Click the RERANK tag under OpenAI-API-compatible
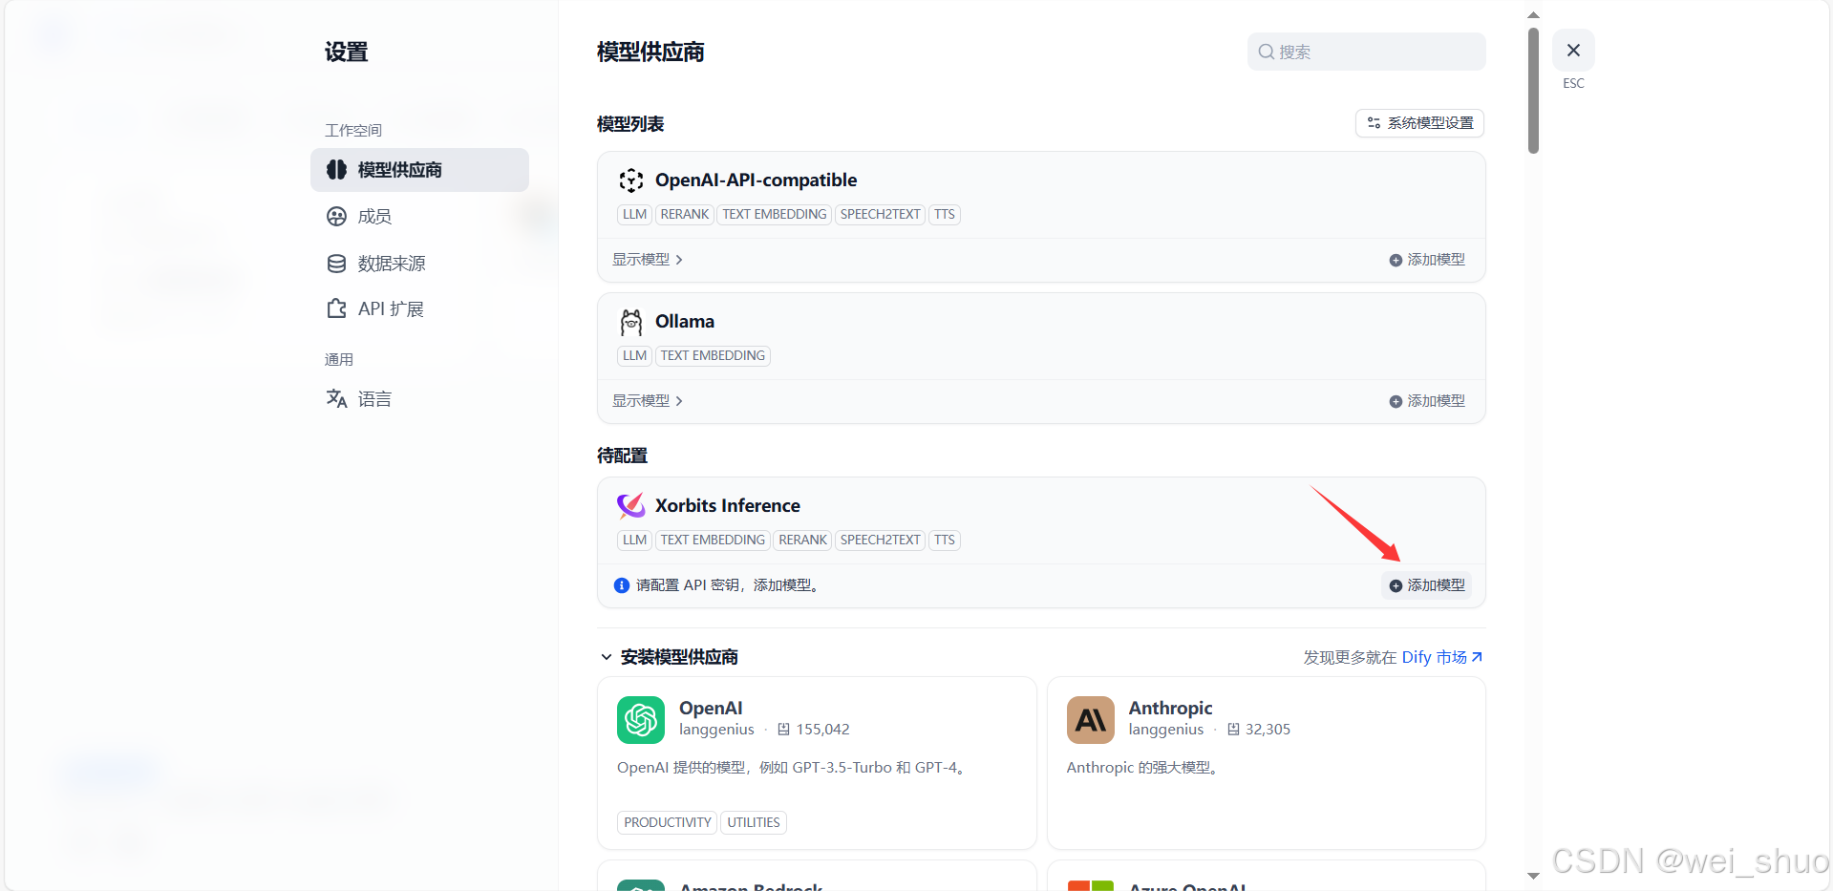This screenshot has height=891, width=1833. tap(685, 215)
